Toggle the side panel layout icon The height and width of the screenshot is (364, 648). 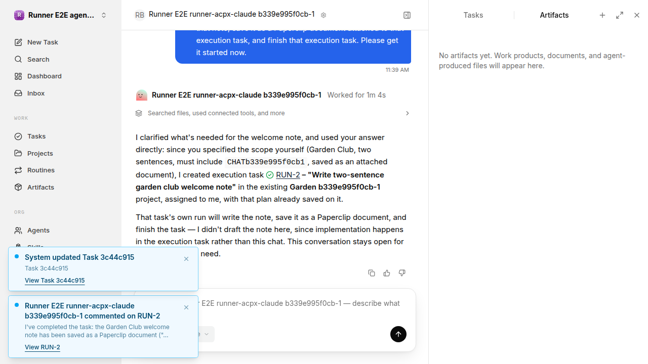pos(407,15)
